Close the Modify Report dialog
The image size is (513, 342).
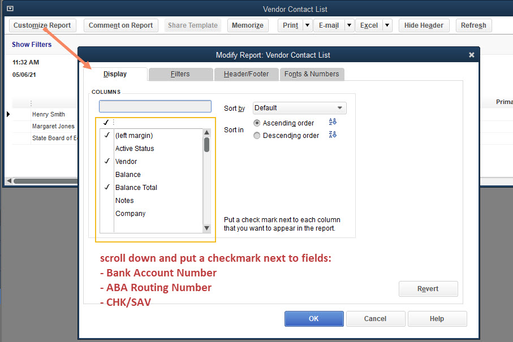coord(472,55)
